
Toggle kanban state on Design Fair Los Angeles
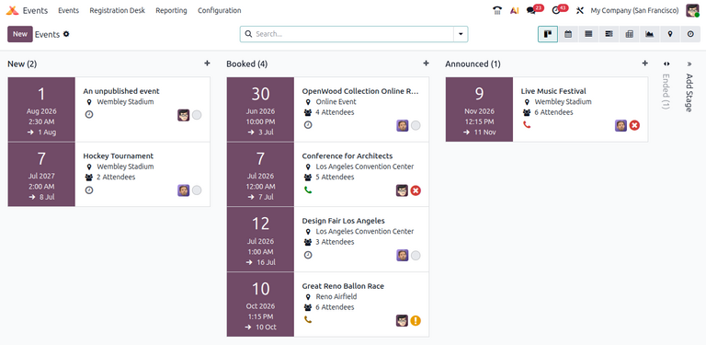click(x=416, y=256)
